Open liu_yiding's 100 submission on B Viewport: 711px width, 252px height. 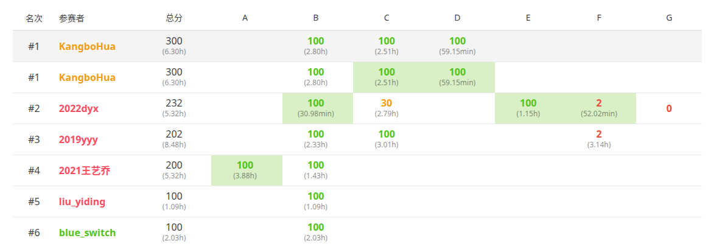pyautogui.click(x=316, y=196)
